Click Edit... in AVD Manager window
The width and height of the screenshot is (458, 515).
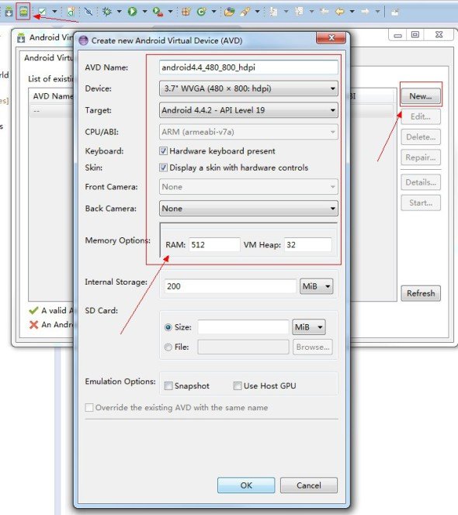[421, 116]
